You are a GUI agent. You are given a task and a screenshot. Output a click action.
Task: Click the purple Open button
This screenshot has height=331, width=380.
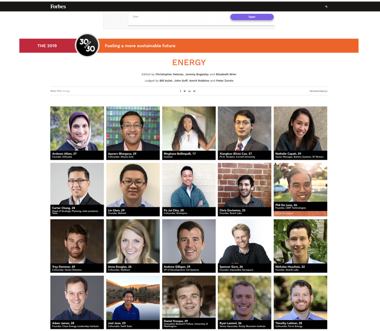tap(252, 17)
